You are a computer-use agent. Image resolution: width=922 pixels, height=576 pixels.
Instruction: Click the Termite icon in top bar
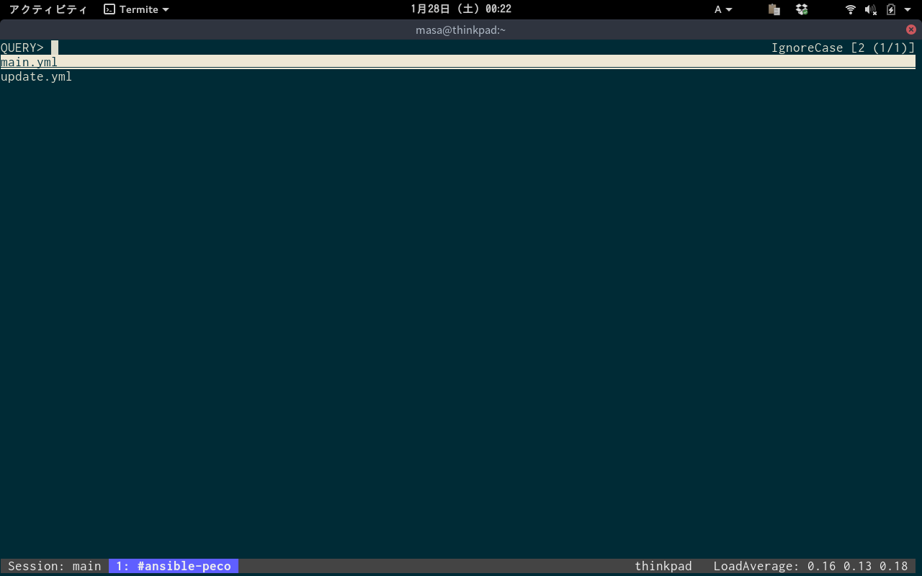(109, 9)
